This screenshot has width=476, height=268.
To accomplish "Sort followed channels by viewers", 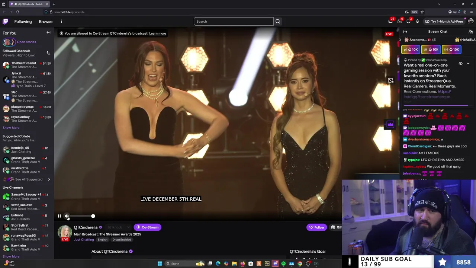I will (x=48, y=53).
